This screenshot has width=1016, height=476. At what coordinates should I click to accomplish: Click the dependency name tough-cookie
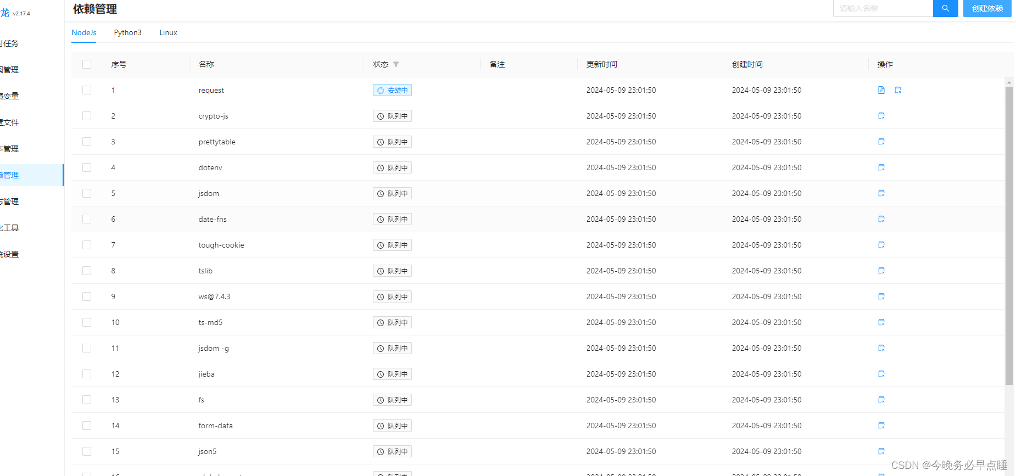[221, 245]
